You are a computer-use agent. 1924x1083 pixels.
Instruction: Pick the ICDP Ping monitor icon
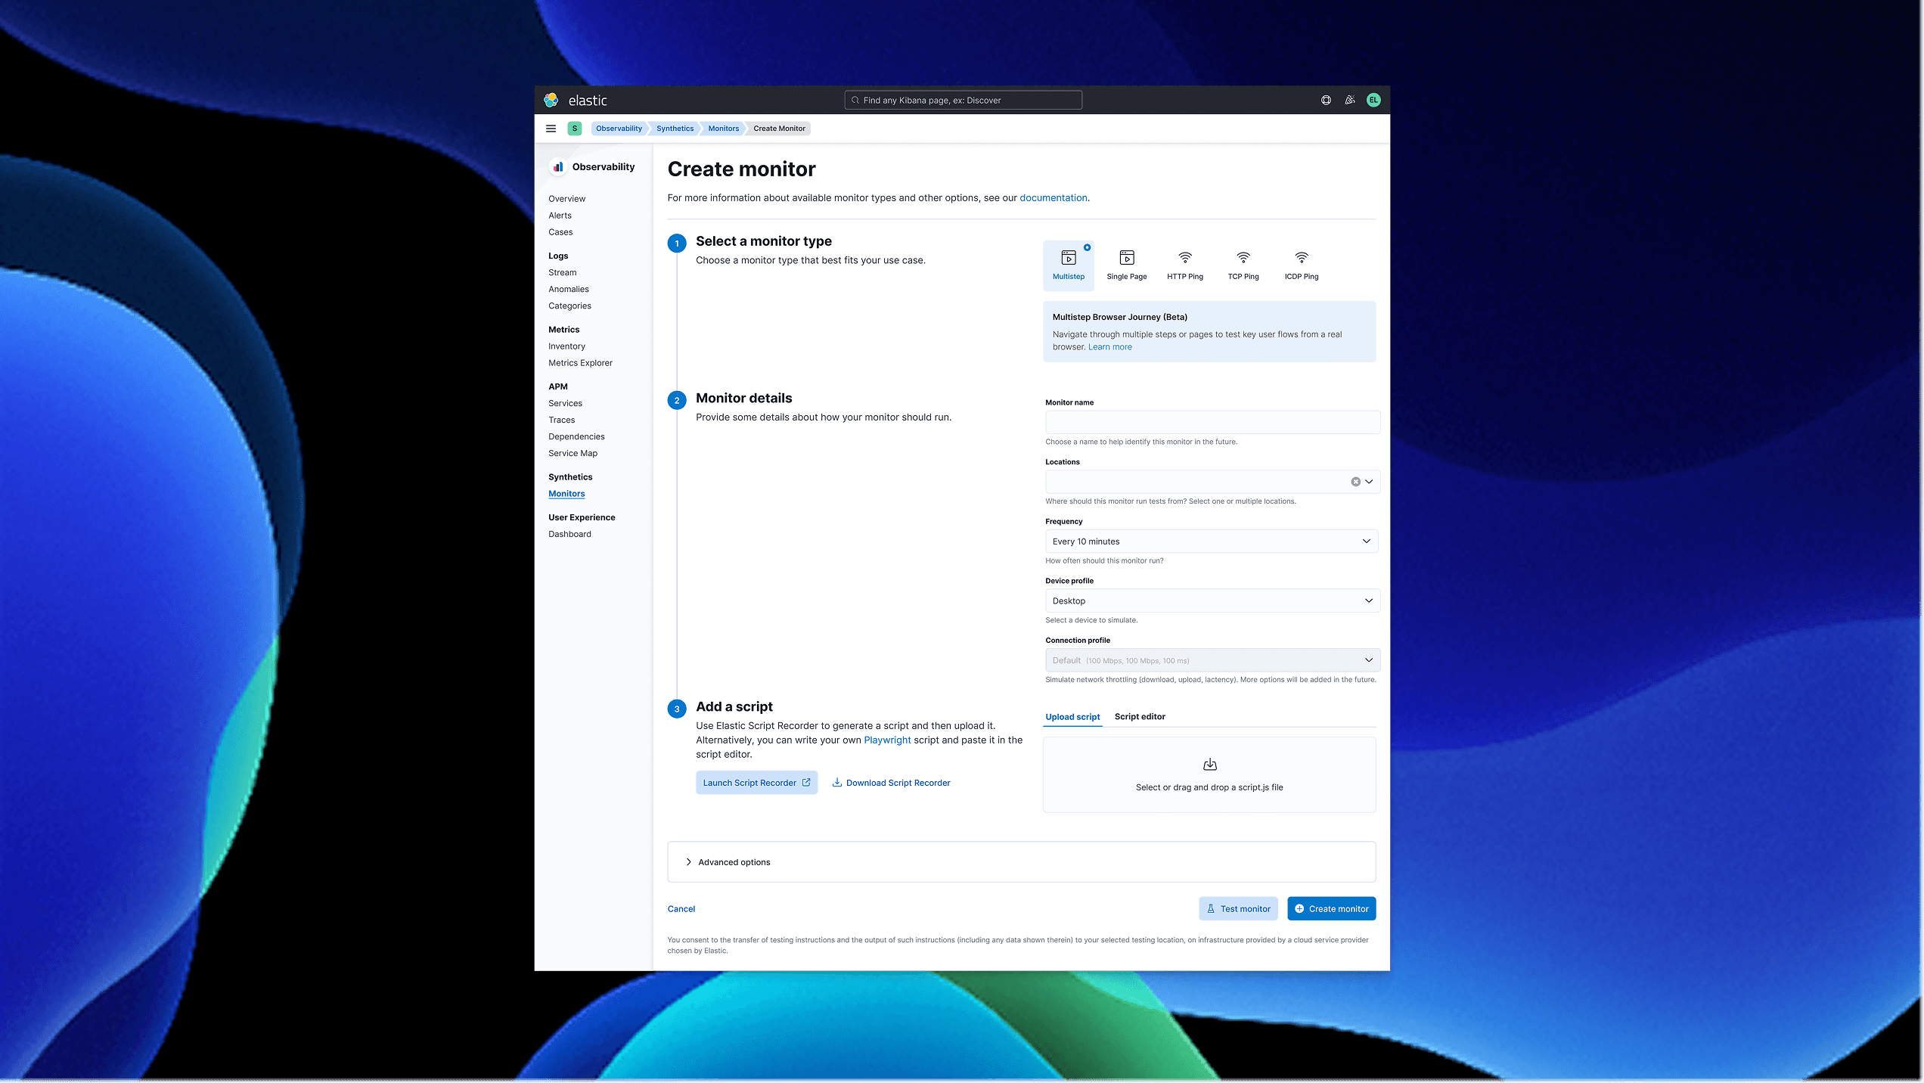click(x=1301, y=258)
